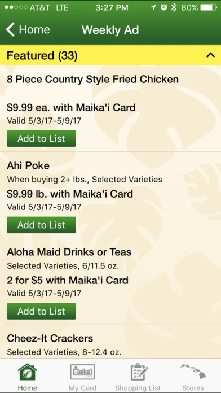
Task: Add Fried Chicken to list
Action: (x=41, y=138)
